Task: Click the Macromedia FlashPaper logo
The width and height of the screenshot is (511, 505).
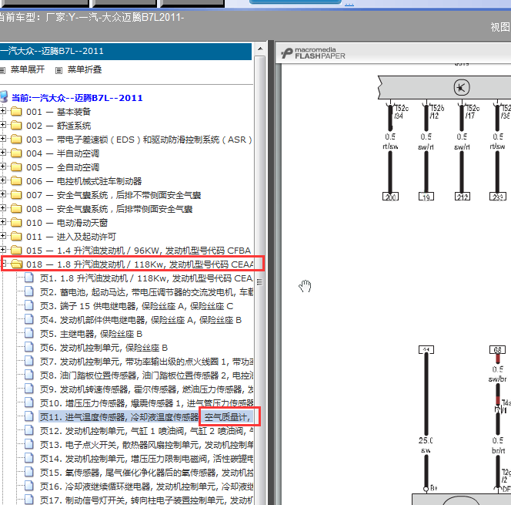Action: pyautogui.click(x=313, y=53)
